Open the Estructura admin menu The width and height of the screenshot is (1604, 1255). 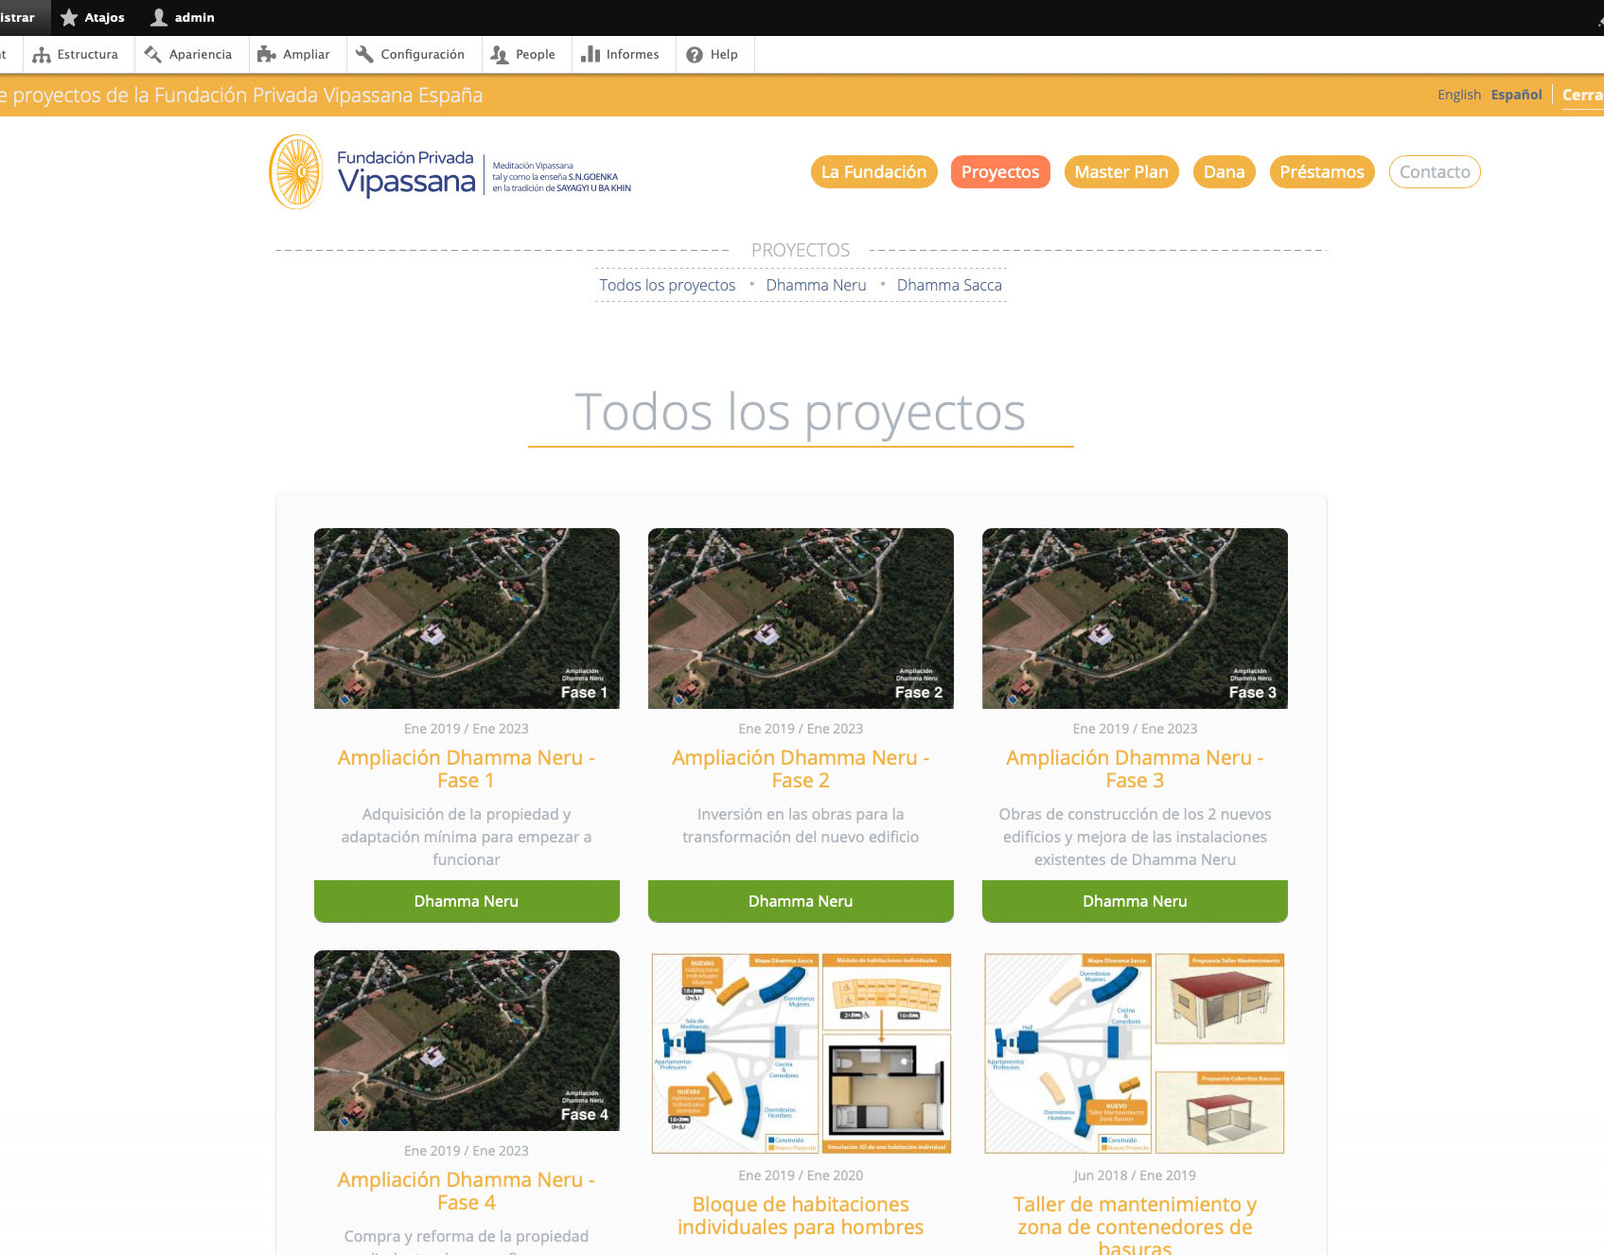[x=78, y=55]
